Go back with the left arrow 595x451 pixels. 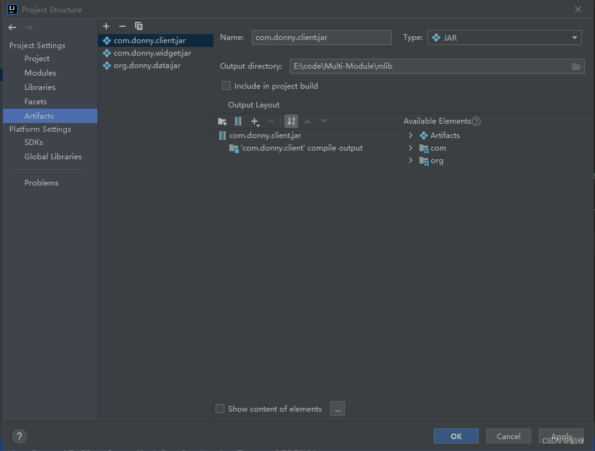12,27
